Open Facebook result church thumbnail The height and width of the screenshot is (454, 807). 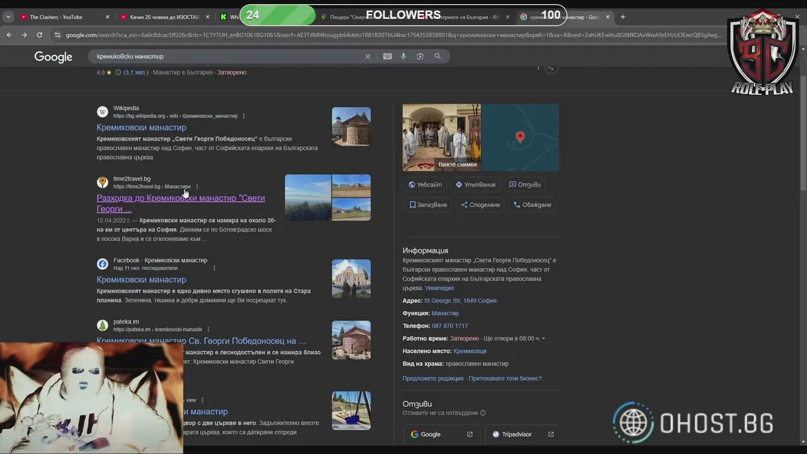click(x=351, y=278)
